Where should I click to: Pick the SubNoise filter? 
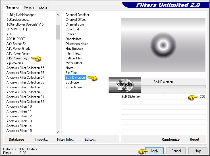(x=72, y=82)
